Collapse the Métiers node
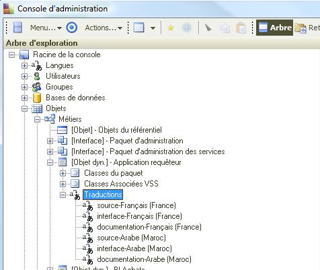The width and height of the screenshot is (320, 270). pos(37,119)
